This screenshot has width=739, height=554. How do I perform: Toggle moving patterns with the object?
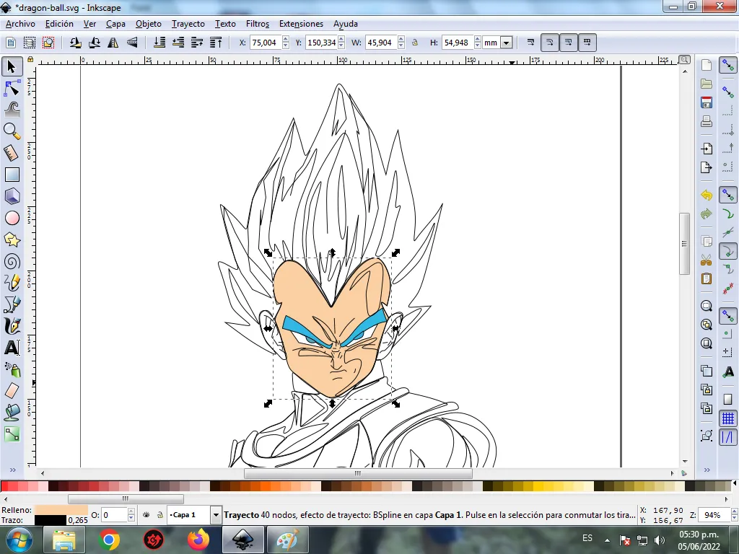coord(587,43)
